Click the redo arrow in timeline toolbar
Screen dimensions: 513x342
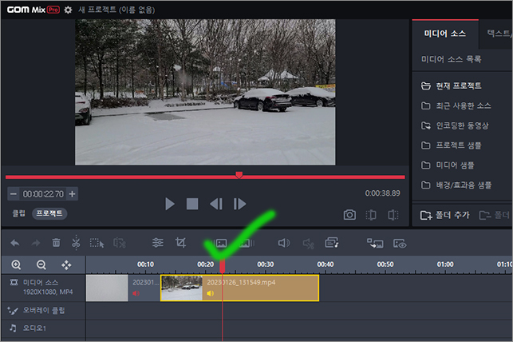pyautogui.click(x=36, y=243)
